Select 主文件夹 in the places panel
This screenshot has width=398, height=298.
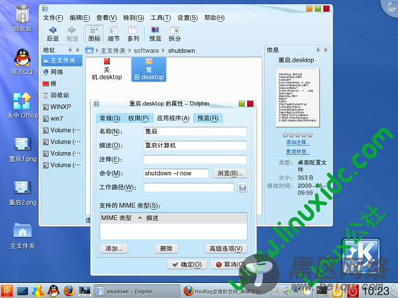62,60
